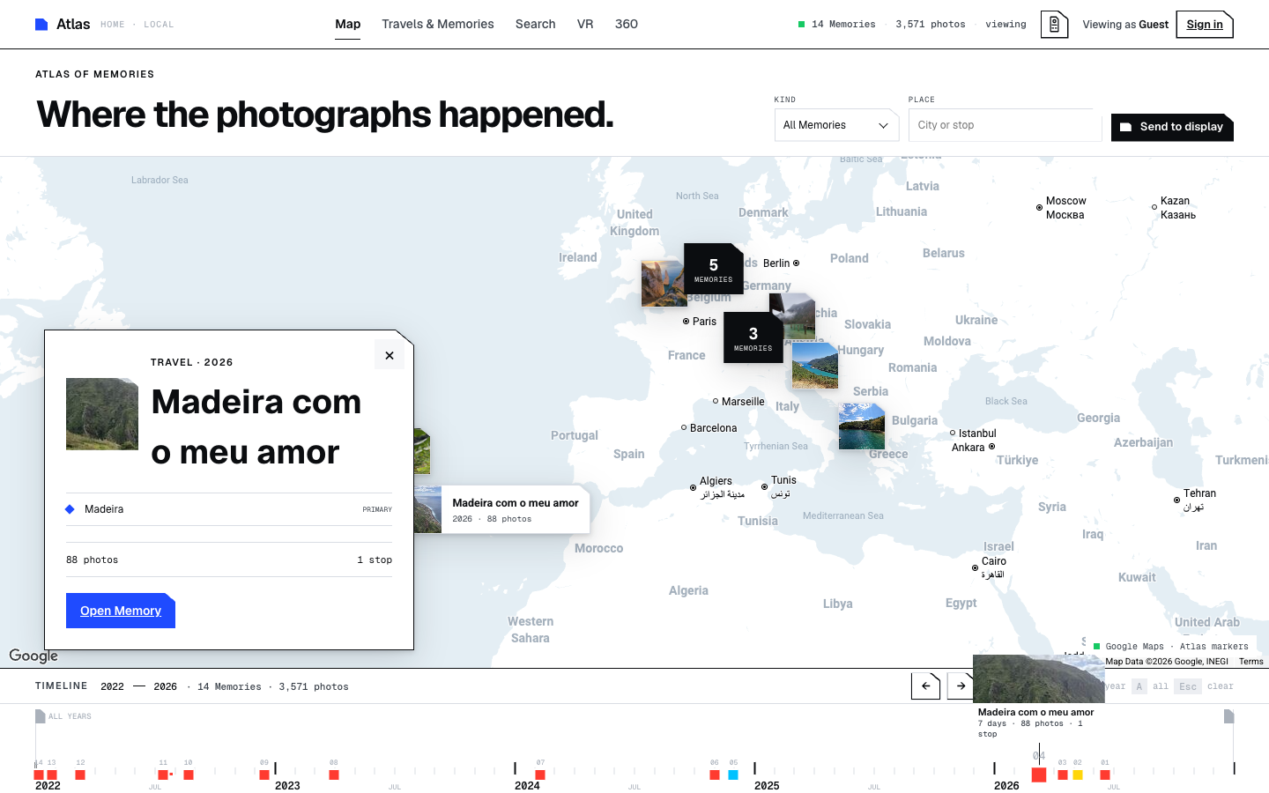Click the Terms link on the map
Image resolution: width=1269 pixels, height=793 pixels.
pyautogui.click(x=1251, y=662)
